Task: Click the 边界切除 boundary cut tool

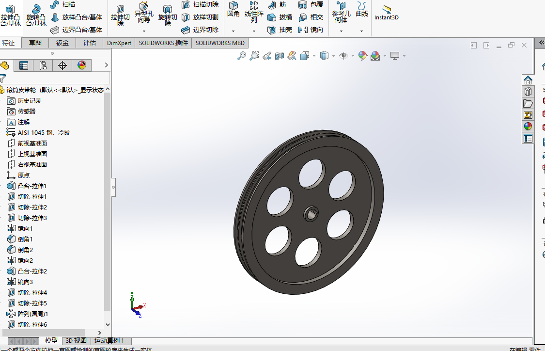Action: pos(200,30)
